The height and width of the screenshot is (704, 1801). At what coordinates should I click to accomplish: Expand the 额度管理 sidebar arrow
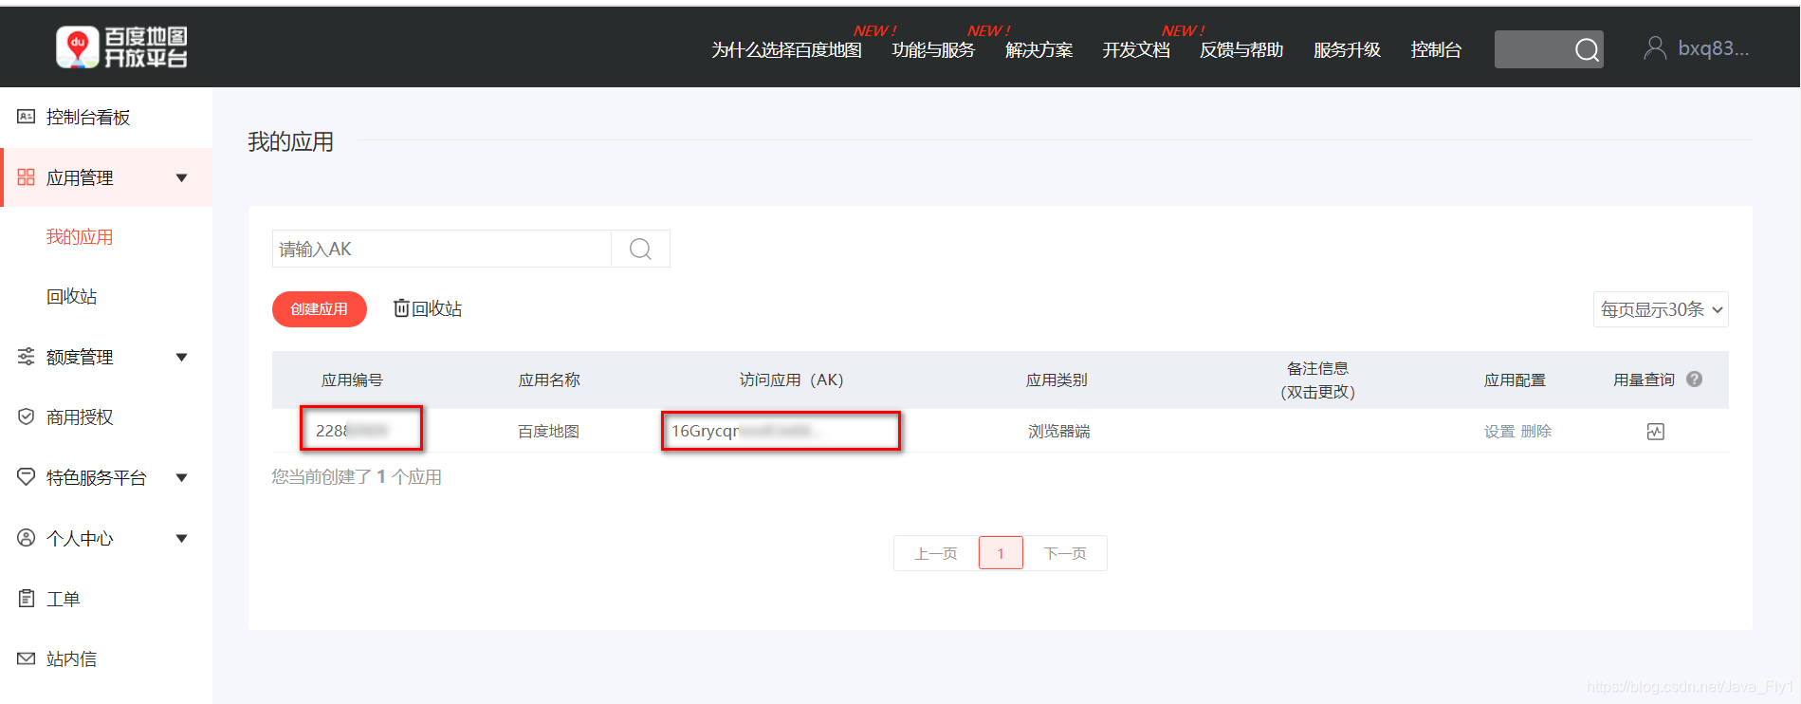pos(182,357)
